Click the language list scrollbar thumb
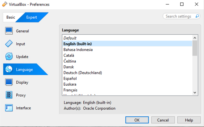Image resolution: width=204 pixels, height=127 pixels. click(x=195, y=48)
